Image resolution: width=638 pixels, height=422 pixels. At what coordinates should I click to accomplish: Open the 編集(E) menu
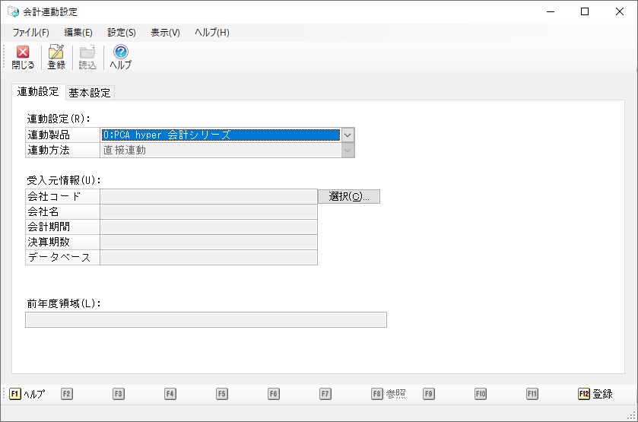(78, 33)
